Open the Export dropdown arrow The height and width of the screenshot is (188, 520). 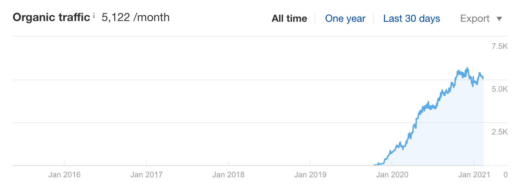(x=499, y=19)
